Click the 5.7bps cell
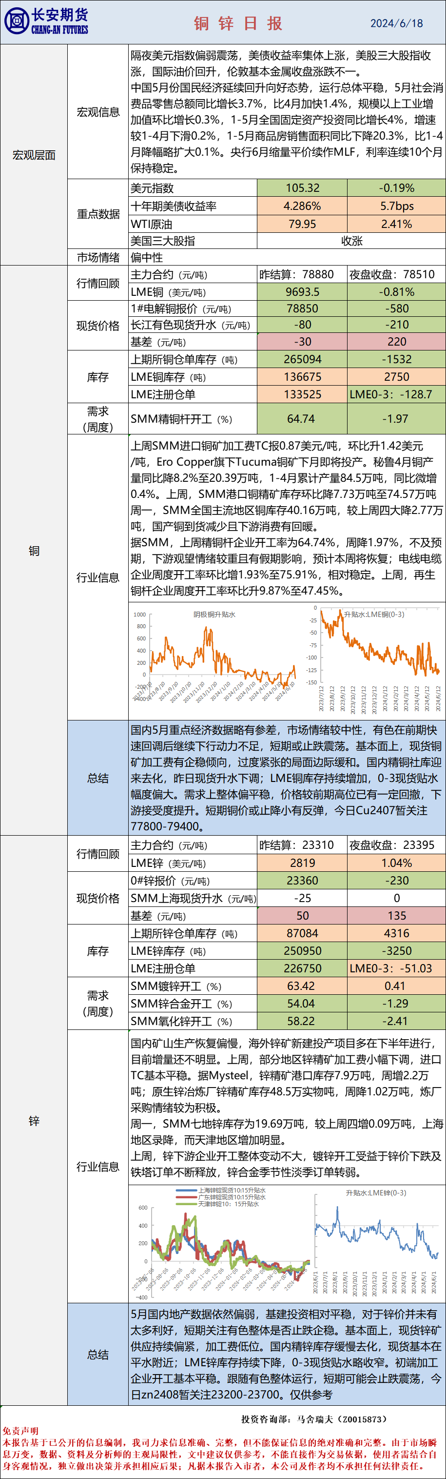 point(396,206)
